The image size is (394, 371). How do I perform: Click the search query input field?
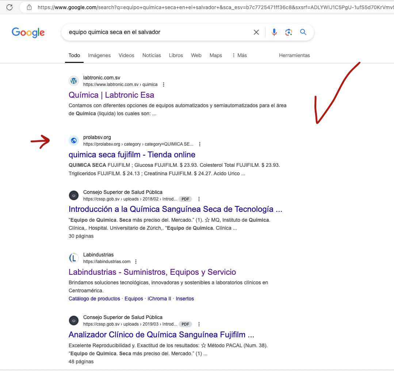point(158,32)
